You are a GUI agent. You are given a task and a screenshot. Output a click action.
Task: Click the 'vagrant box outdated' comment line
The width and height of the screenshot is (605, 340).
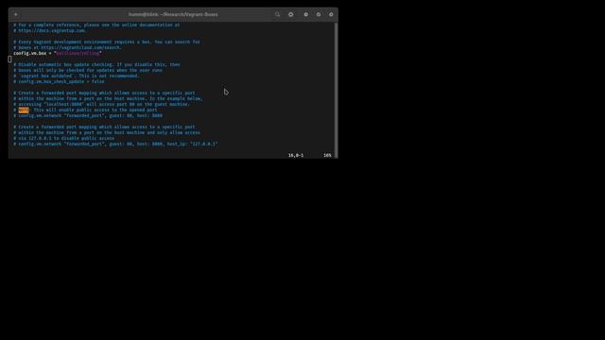click(77, 76)
